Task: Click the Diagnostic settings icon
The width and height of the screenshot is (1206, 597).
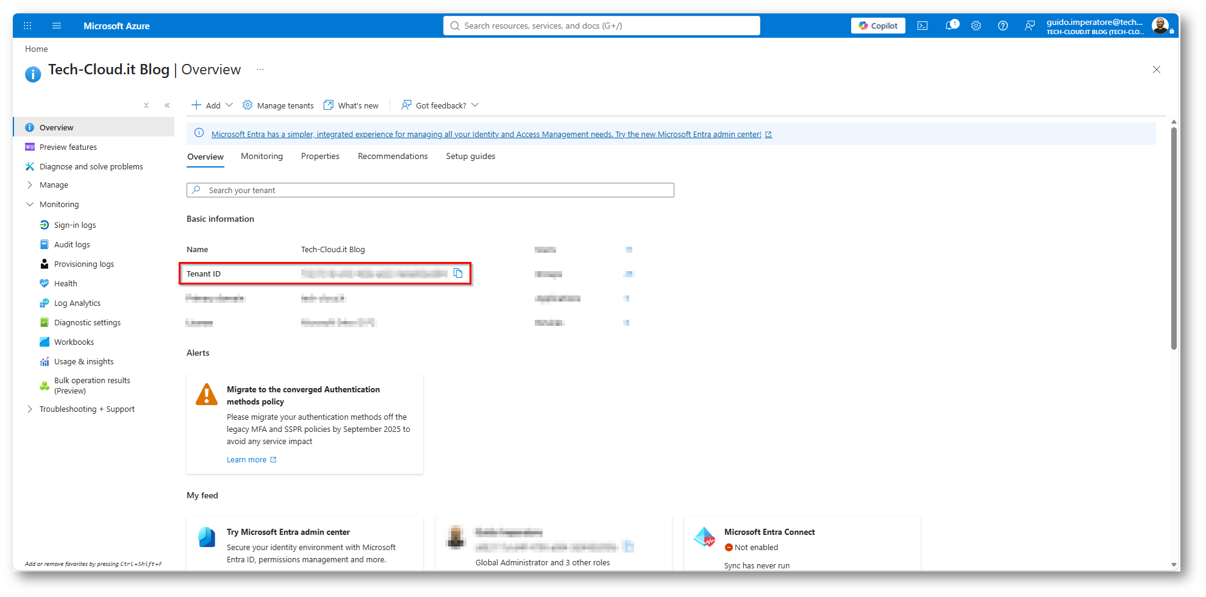Action: click(45, 323)
